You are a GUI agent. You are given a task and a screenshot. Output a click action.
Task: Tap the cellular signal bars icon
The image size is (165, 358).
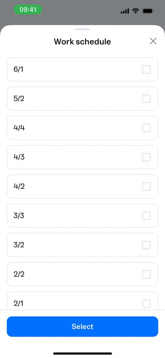(x=125, y=11)
